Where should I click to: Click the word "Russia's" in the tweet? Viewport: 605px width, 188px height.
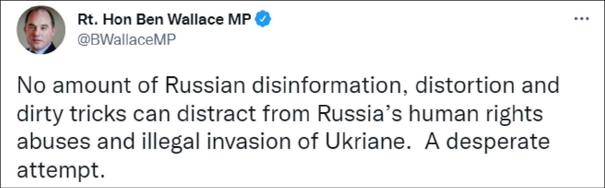pyautogui.click(x=360, y=114)
